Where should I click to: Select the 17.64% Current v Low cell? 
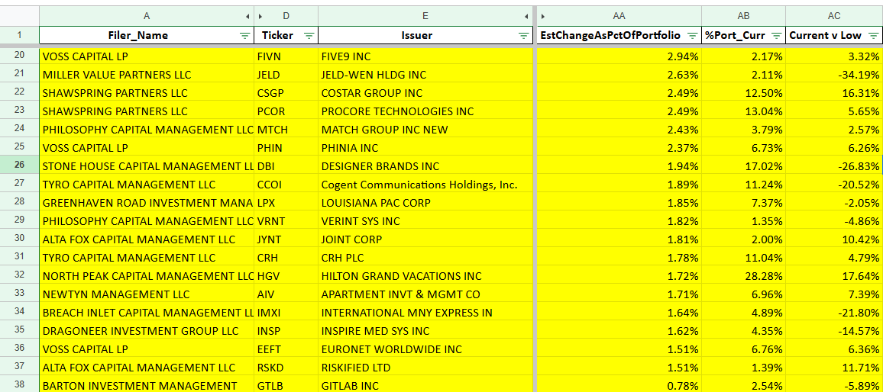coord(834,276)
